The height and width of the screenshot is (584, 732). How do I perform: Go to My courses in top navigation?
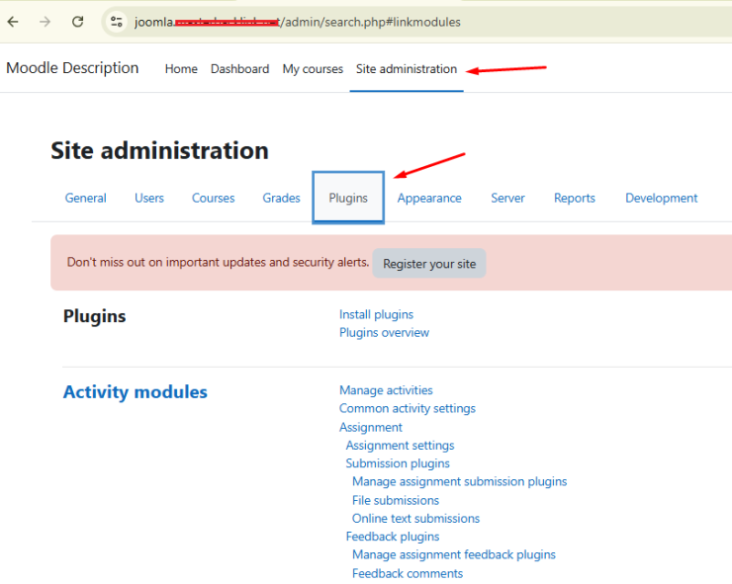click(x=313, y=69)
